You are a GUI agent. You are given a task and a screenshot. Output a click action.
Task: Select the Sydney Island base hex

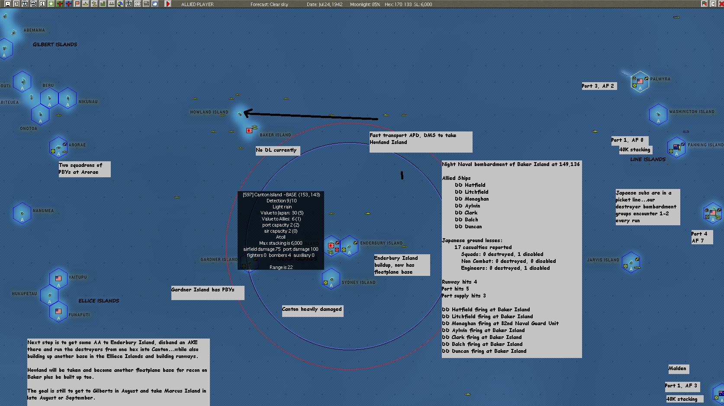331,279
